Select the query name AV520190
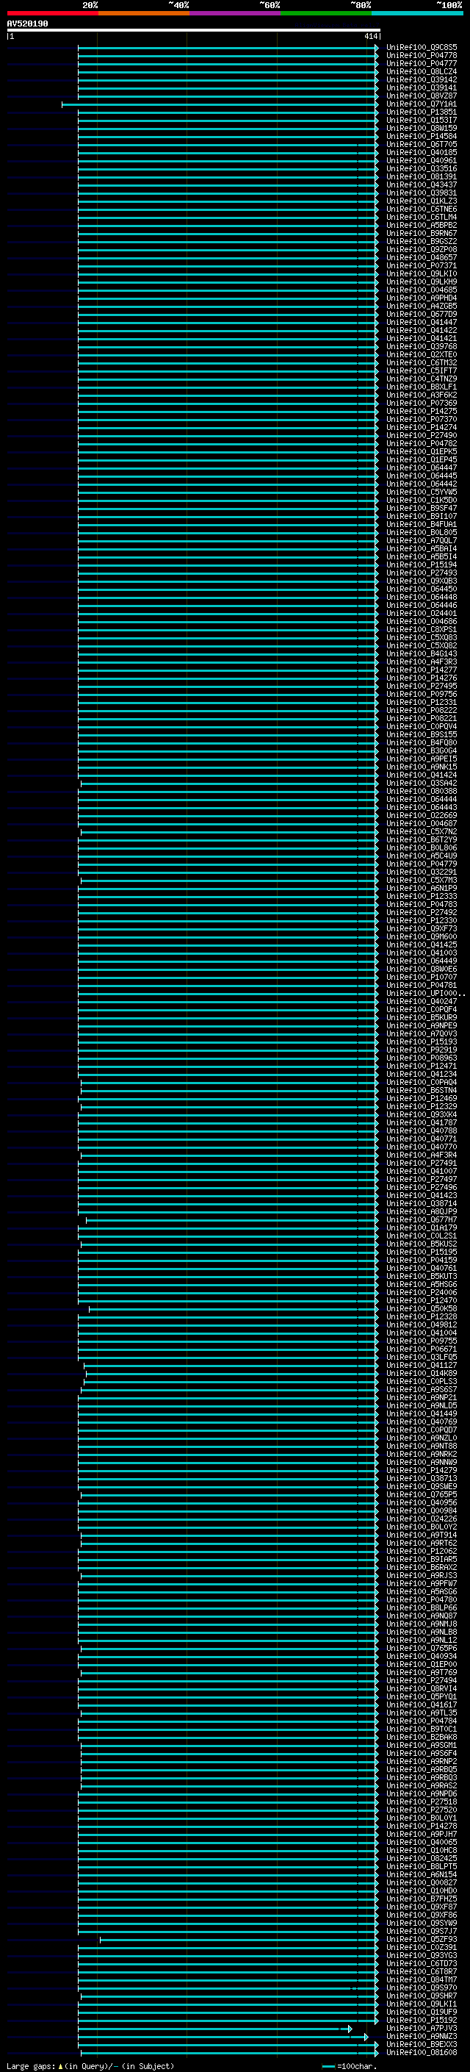 (x=27, y=24)
